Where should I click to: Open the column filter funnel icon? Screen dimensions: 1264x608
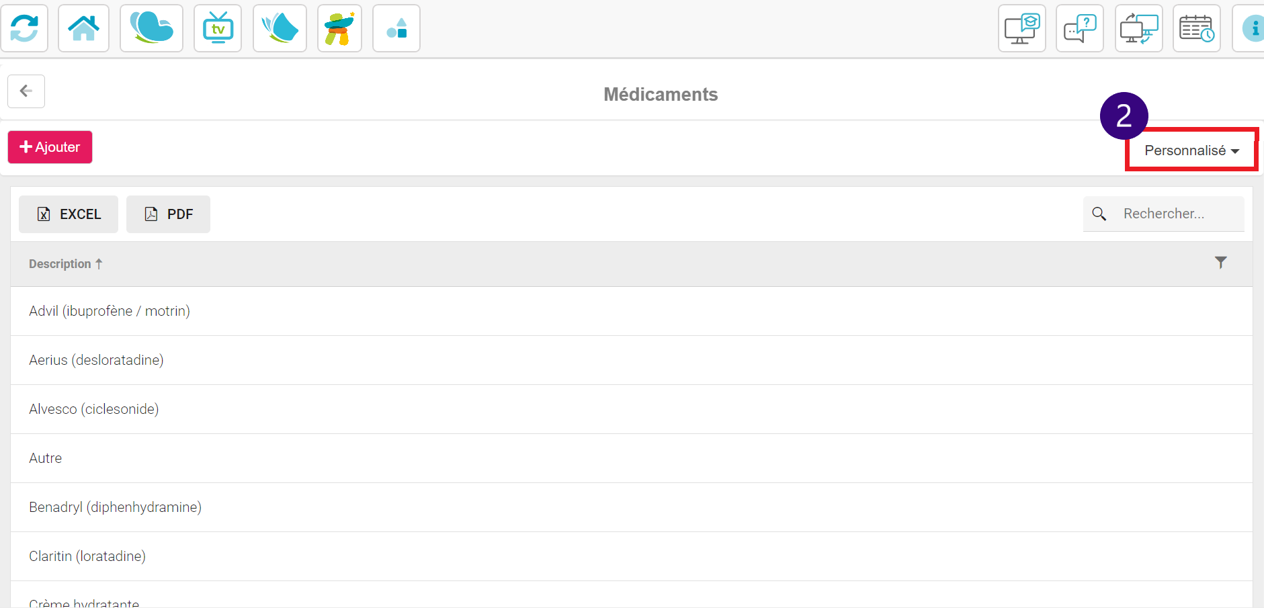pos(1221,263)
